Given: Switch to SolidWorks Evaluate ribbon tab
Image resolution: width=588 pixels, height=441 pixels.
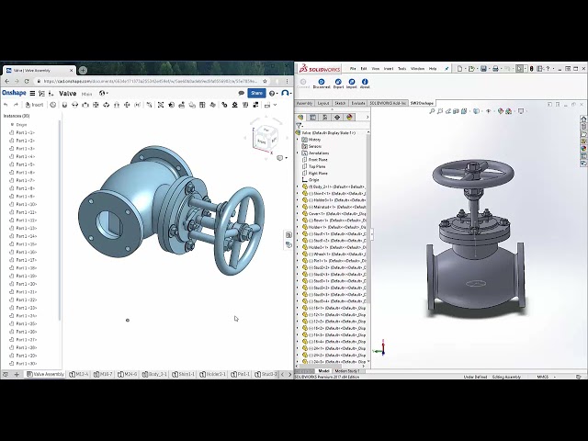Looking at the screenshot, I should coord(357,103).
